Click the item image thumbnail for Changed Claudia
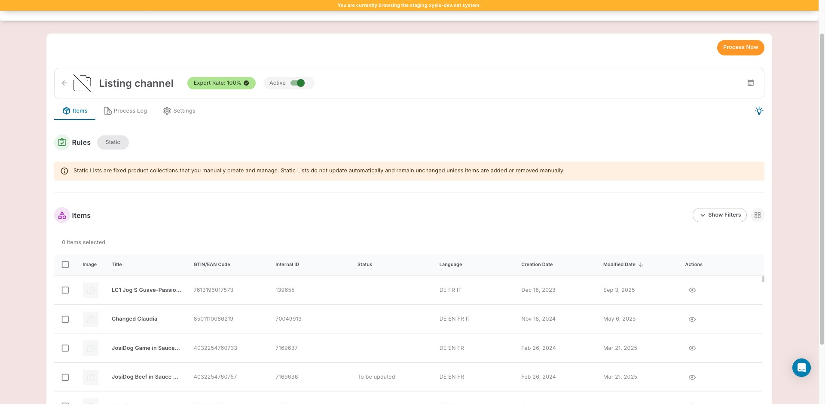825x404 pixels. [x=91, y=319]
